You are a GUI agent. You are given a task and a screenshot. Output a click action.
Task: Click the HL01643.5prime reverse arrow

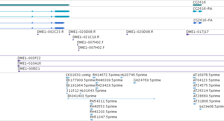81,93
